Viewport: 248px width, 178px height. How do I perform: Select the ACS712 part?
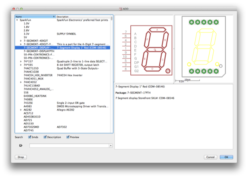coord(28,113)
